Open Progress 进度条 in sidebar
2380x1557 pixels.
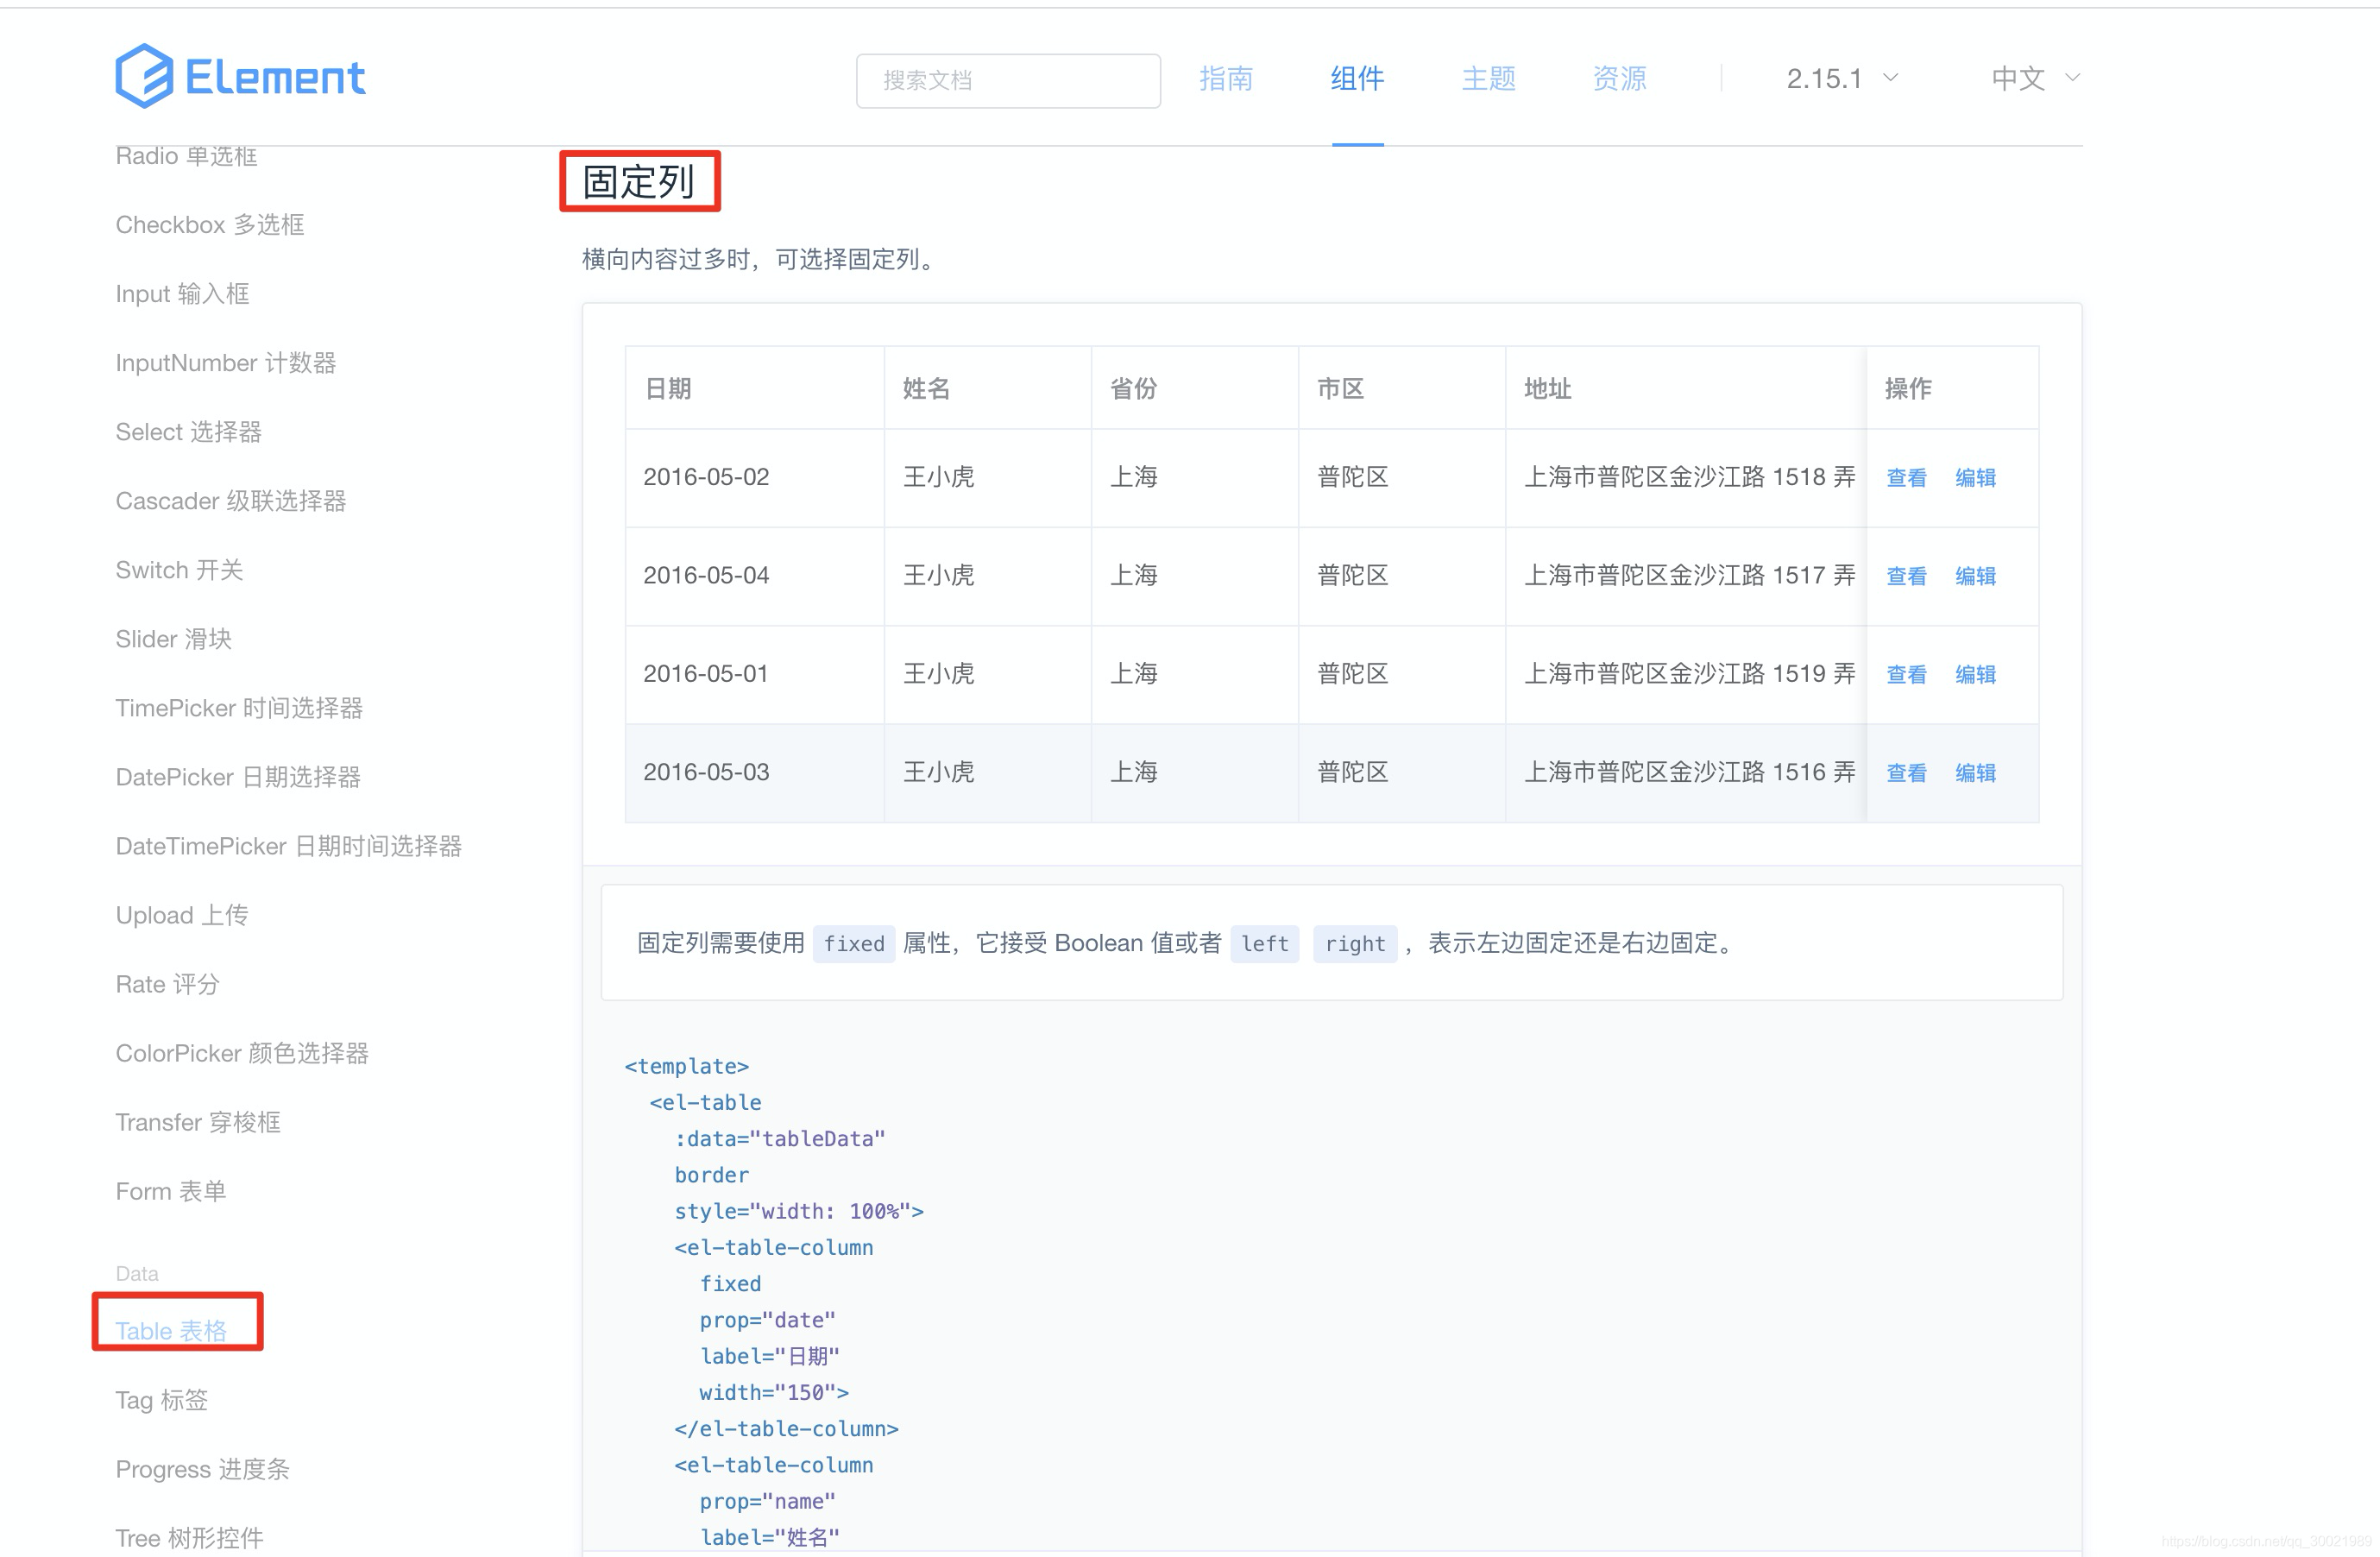[x=203, y=1469]
